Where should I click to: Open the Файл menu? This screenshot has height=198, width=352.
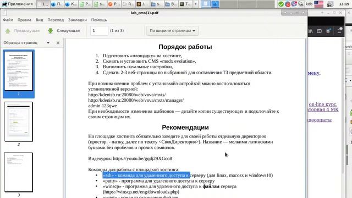[8, 20]
